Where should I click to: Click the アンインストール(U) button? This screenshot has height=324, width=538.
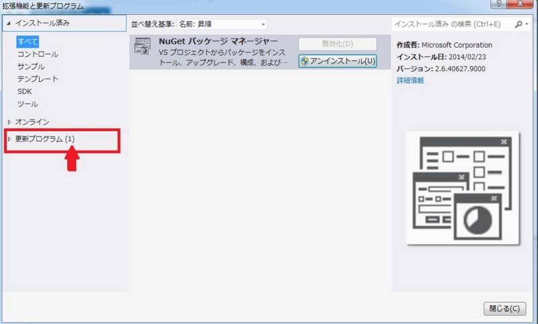pyautogui.click(x=338, y=61)
